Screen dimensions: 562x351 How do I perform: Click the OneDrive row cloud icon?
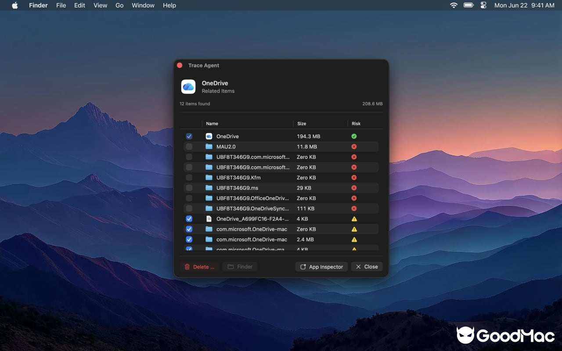click(x=209, y=136)
